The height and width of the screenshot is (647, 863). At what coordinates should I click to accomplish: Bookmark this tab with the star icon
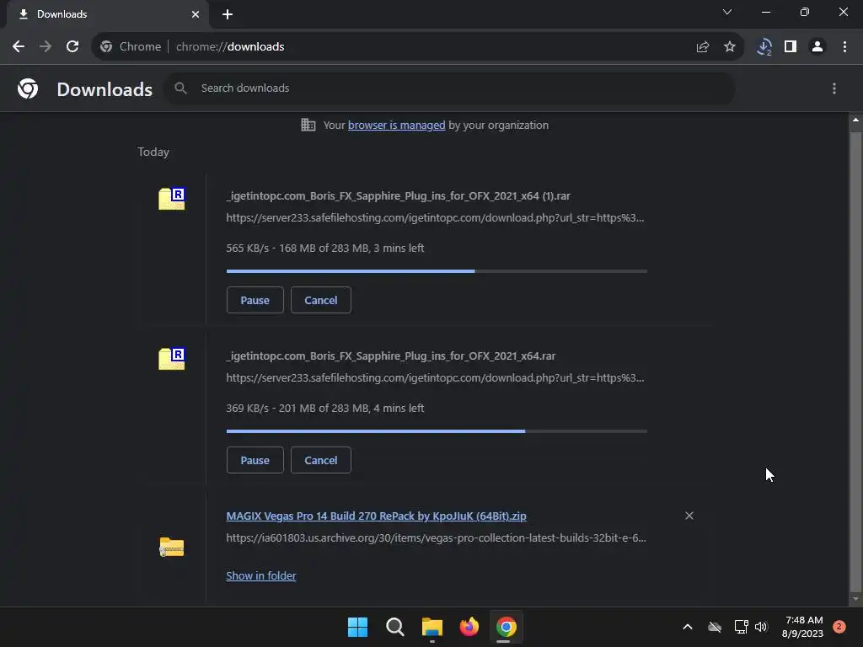click(730, 47)
